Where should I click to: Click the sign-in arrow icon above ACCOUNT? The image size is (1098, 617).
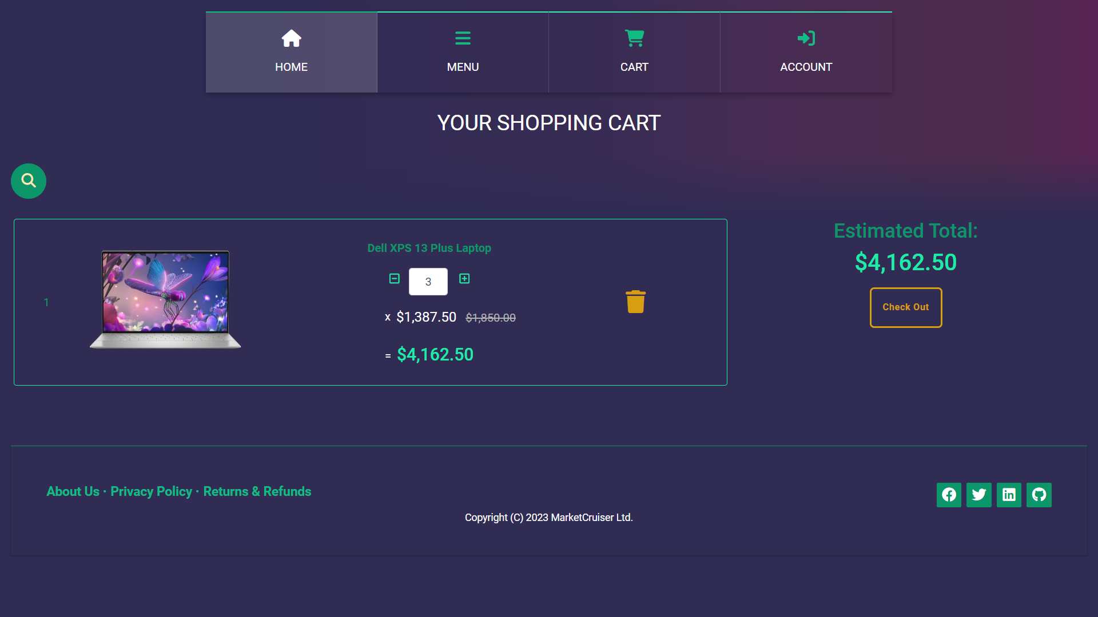pyautogui.click(x=806, y=38)
